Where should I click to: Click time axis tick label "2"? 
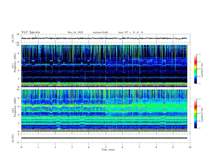click(55, 147)
